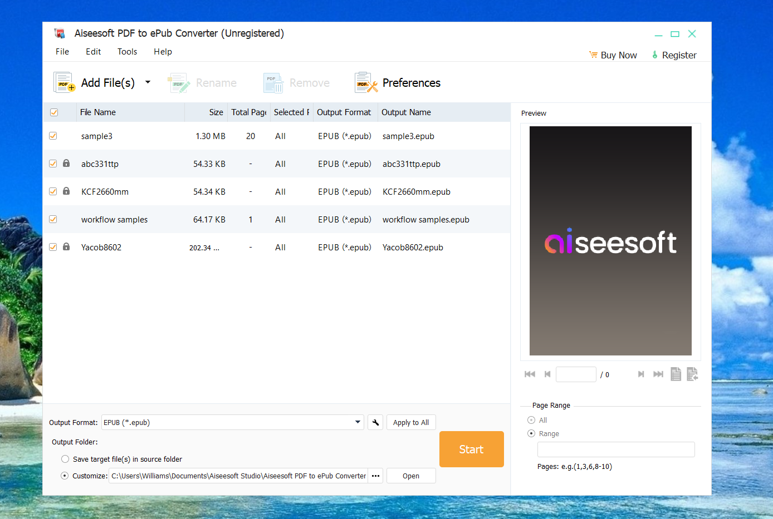Click the browse ellipsis button
This screenshot has width=773, height=519.
point(375,476)
